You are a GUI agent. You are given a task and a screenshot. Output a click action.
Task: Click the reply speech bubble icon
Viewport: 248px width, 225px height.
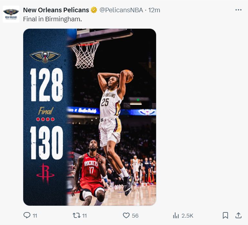point(27,215)
